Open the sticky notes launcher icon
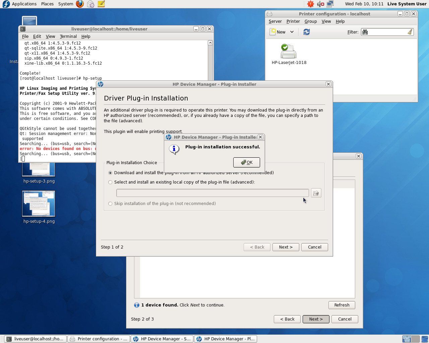 tap(101, 4)
